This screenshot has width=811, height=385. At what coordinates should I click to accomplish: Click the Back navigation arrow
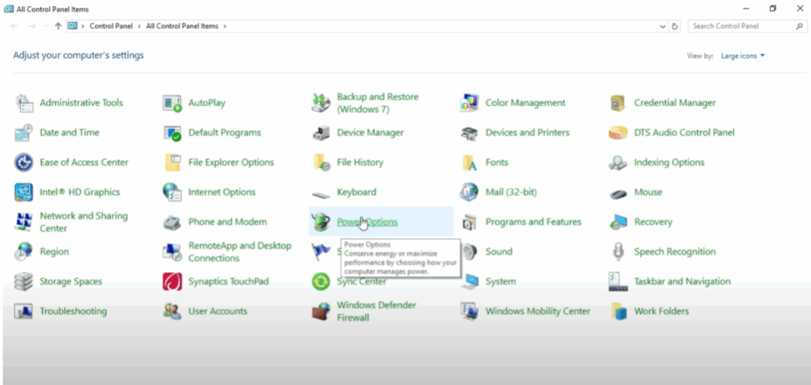(14, 26)
